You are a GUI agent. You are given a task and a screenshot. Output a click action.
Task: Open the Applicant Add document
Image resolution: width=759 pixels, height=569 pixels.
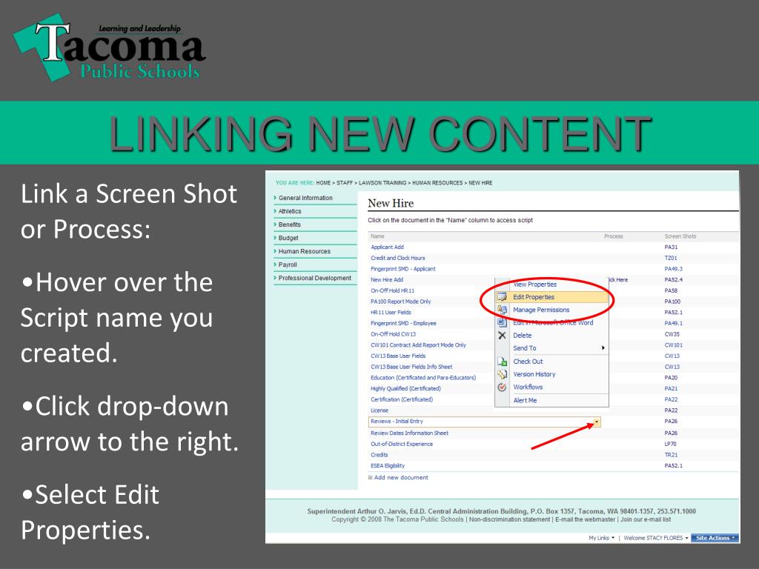click(x=387, y=247)
